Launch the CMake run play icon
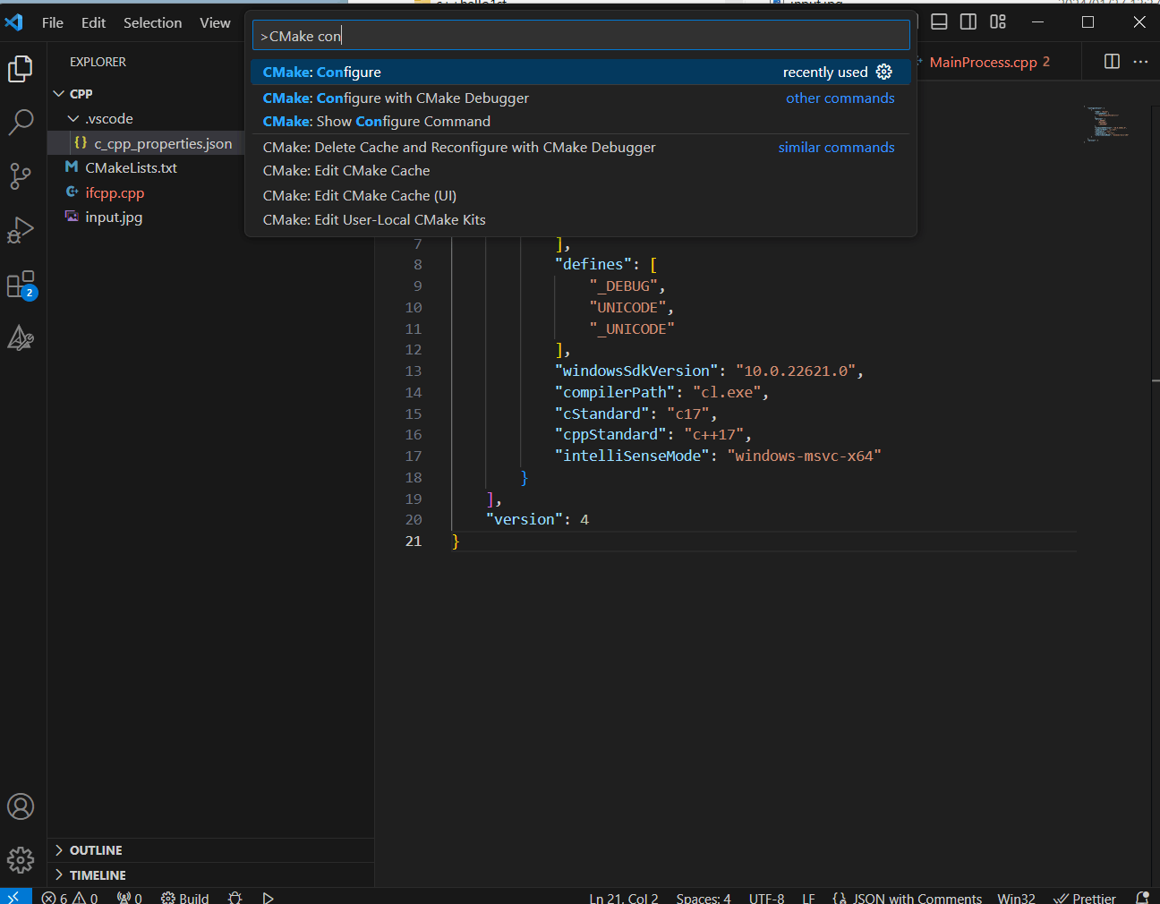Screen dimensions: 1160x904 (268, 898)
